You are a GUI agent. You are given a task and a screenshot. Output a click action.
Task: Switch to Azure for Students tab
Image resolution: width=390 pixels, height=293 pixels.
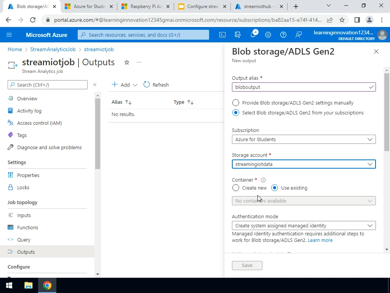[89, 7]
